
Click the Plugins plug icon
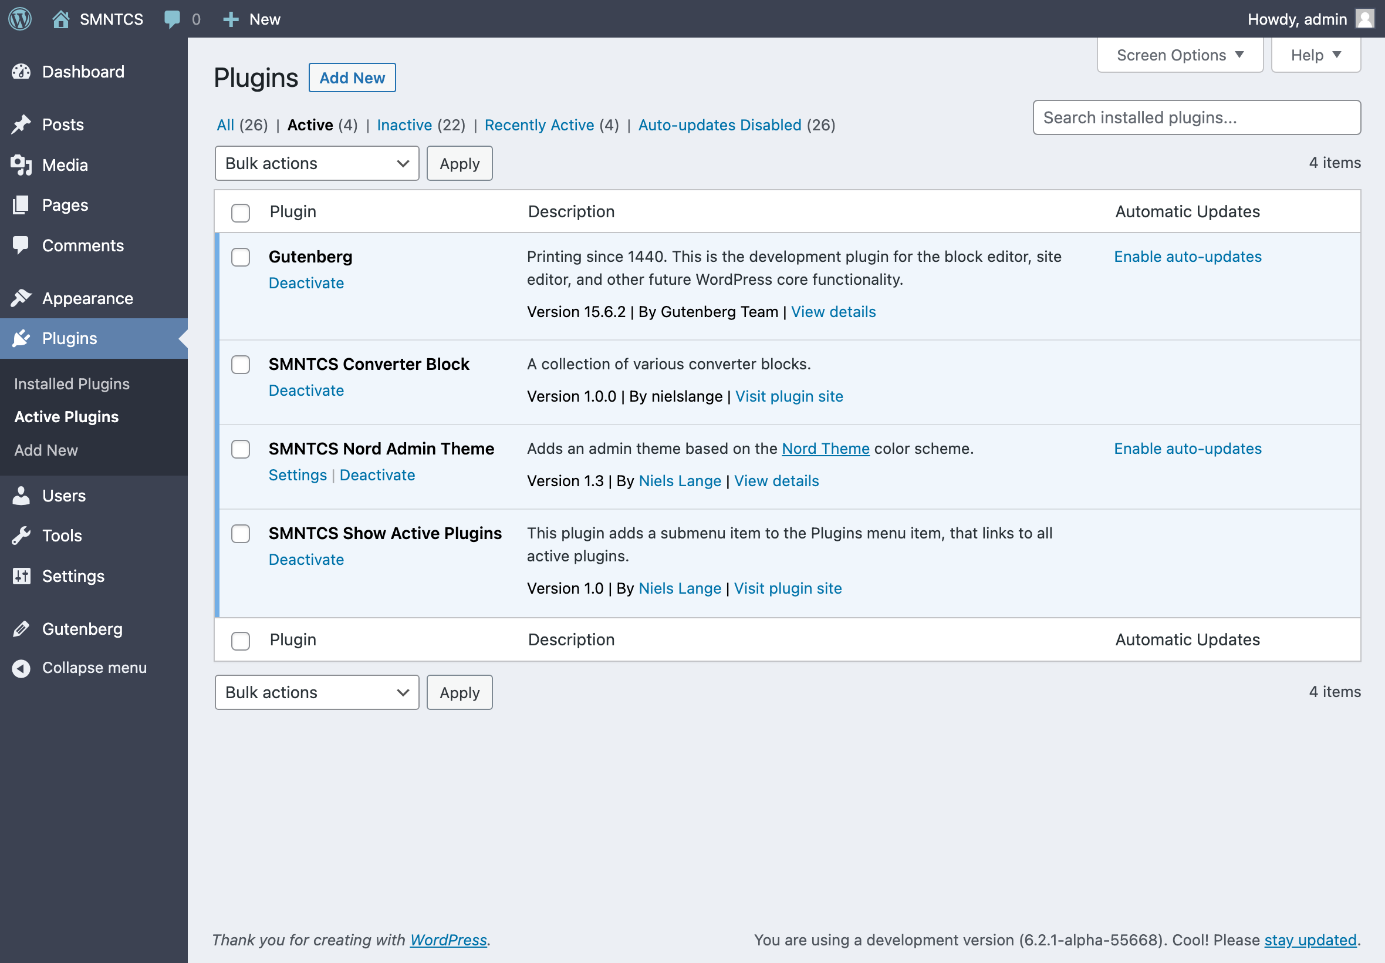[x=21, y=338]
